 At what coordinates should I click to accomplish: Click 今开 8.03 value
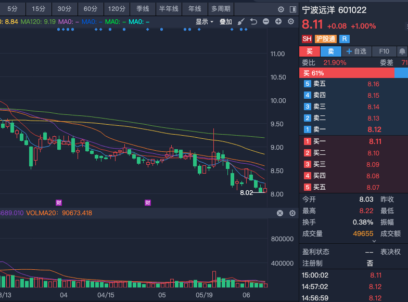[x=366, y=200]
